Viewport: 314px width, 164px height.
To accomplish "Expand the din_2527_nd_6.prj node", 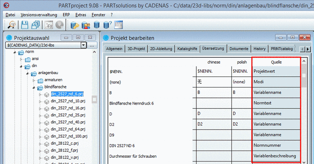I will (40, 95).
